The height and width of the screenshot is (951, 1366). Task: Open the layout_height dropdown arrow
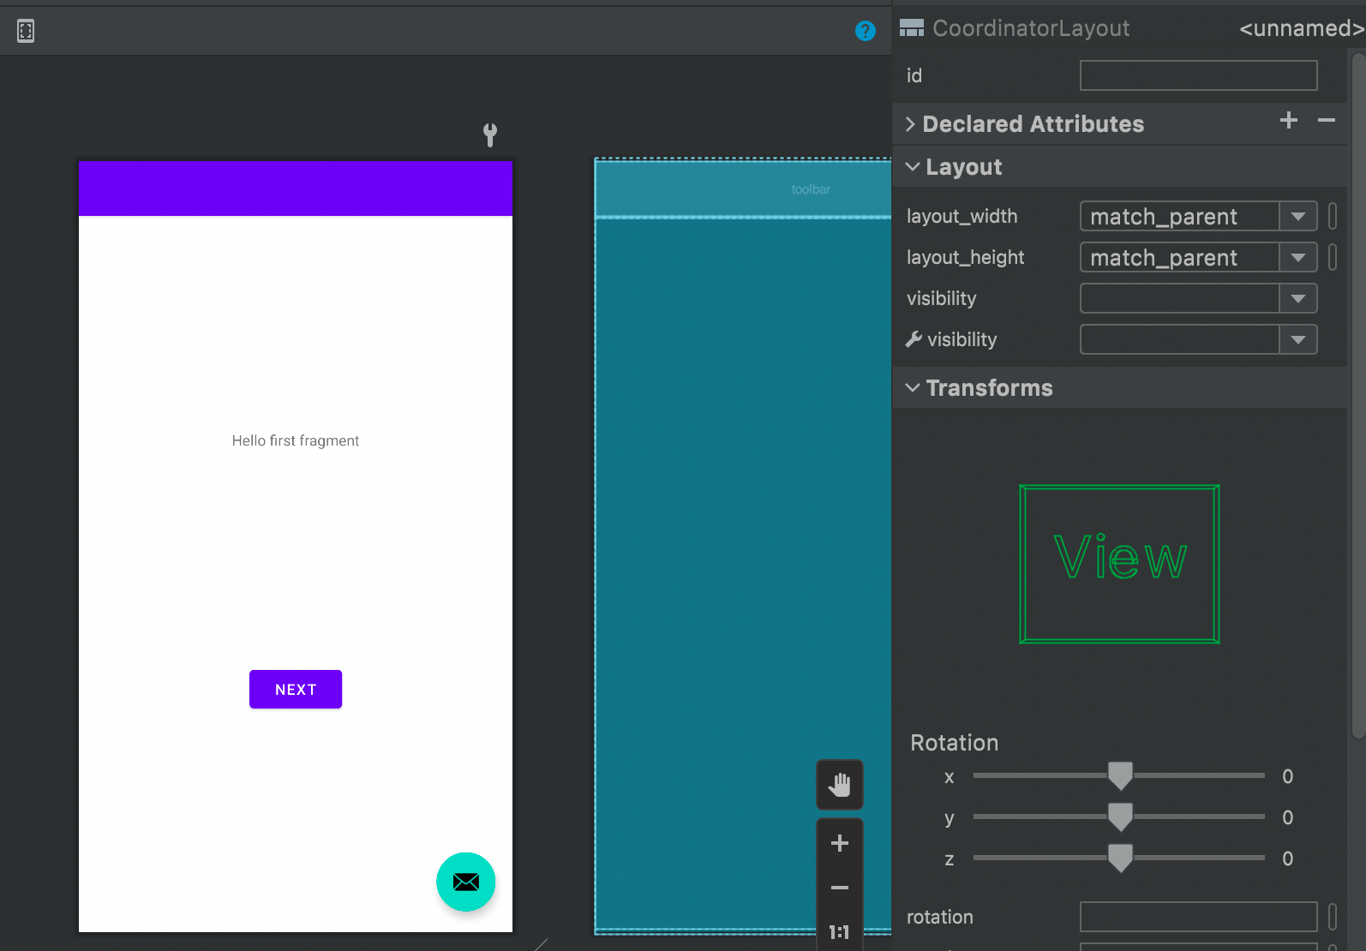point(1297,258)
